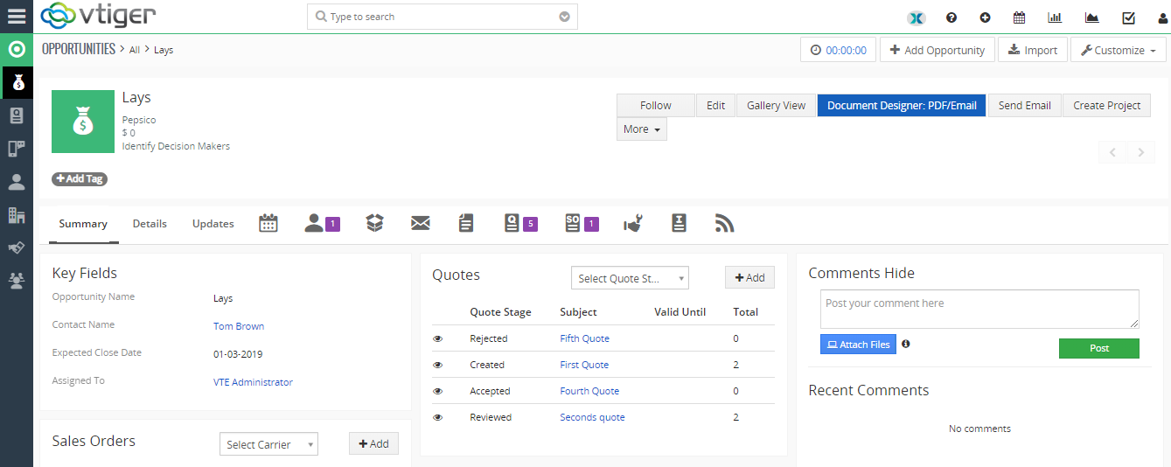The width and height of the screenshot is (1171, 467).
Task: Open the green target module icon in sidebar
Action: [17, 50]
